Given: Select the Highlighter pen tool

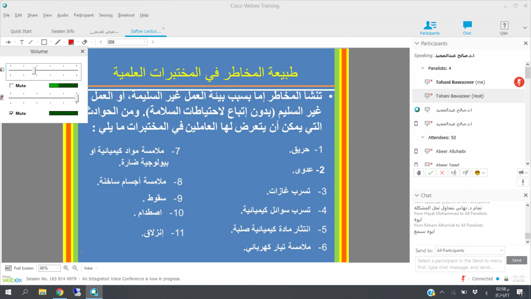Looking at the screenshot, I should 58,42.
